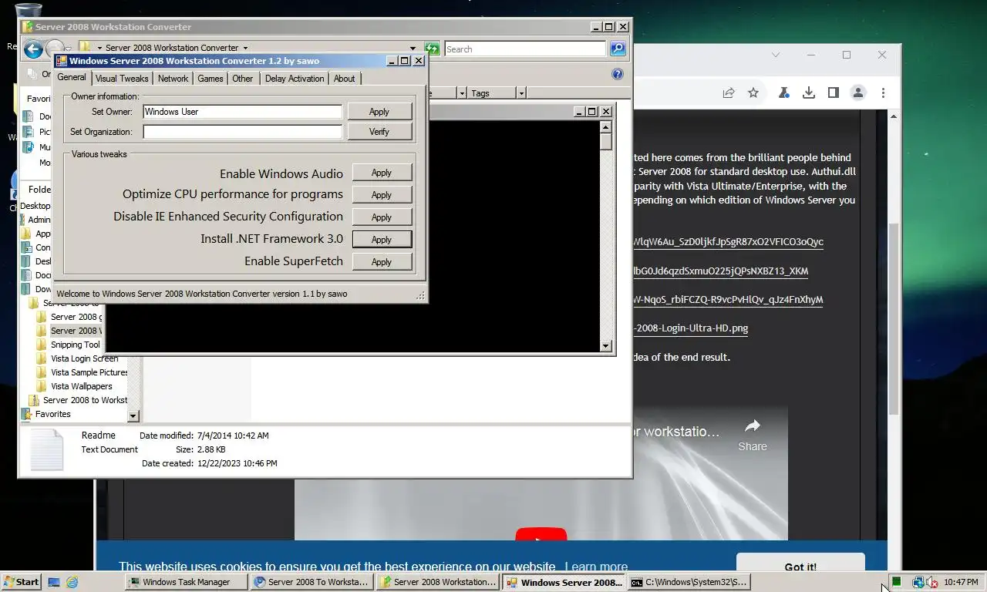Open the Start menu
This screenshot has width=987, height=592.
tap(22, 582)
